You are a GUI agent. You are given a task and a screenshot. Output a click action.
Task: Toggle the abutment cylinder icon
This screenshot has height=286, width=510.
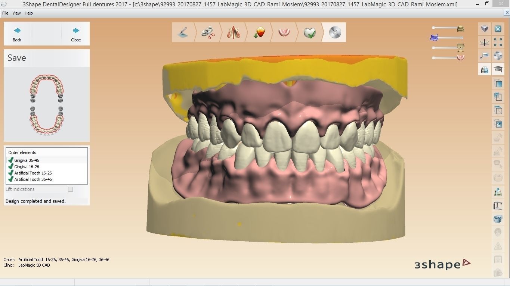[x=485, y=69]
